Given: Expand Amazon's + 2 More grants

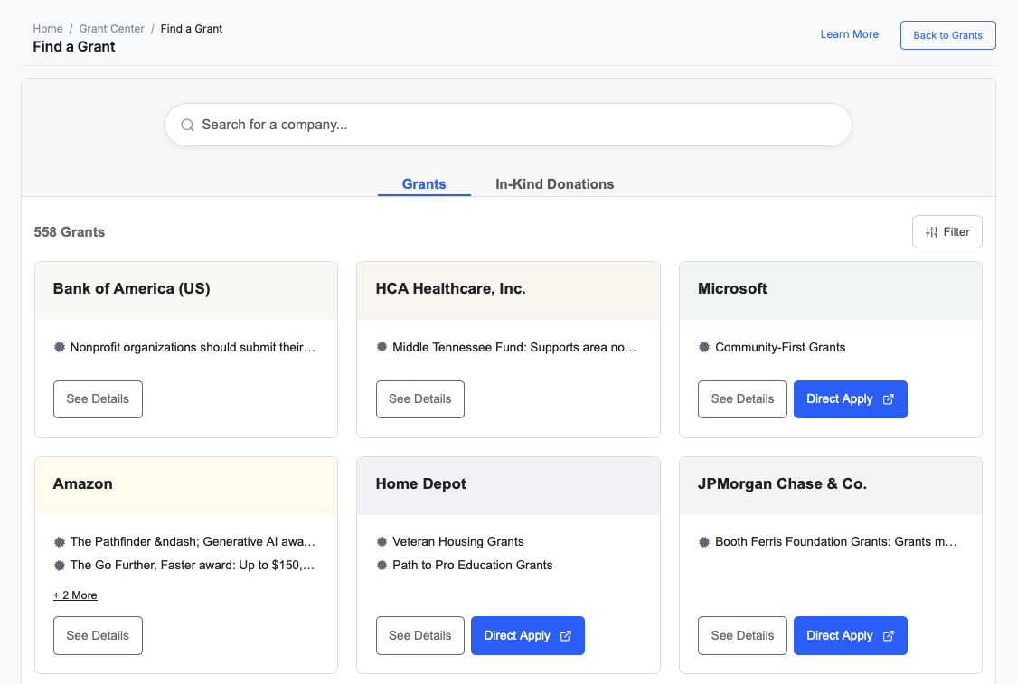Looking at the screenshot, I should [x=75, y=595].
